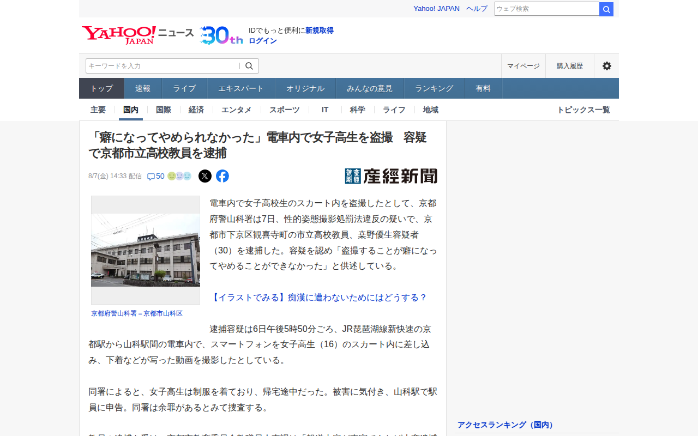Click the 8/7(金) 14:33 配信 timestamp

[x=115, y=176]
